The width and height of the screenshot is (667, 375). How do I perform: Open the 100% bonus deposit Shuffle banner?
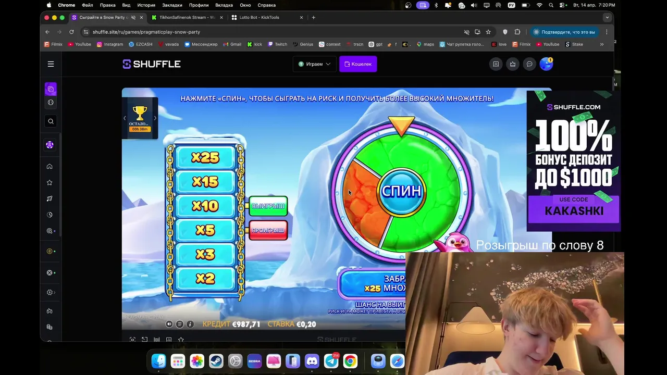573,160
